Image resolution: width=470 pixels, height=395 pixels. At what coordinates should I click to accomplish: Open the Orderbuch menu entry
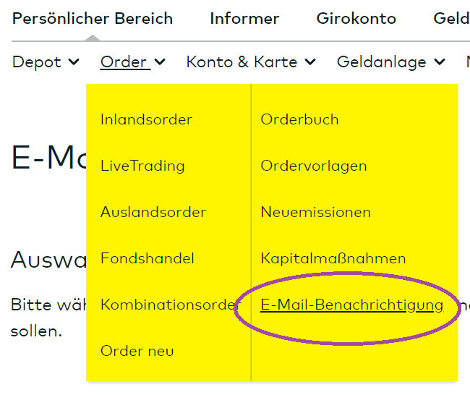[299, 119]
